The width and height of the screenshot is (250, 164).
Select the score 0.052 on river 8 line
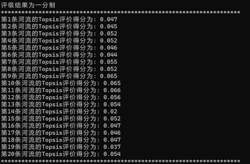[x=108, y=69]
